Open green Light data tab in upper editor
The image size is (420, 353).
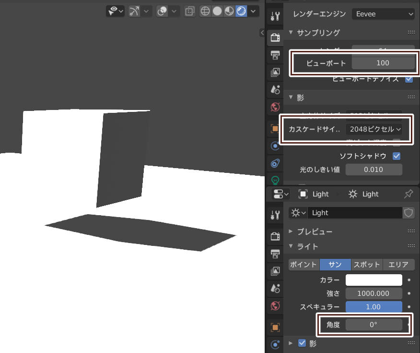[275, 180]
